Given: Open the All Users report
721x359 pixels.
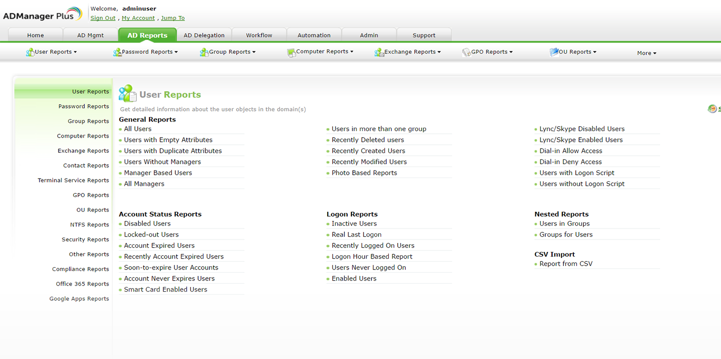Looking at the screenshot, I should pyautogui.click(x=138, y=129).
